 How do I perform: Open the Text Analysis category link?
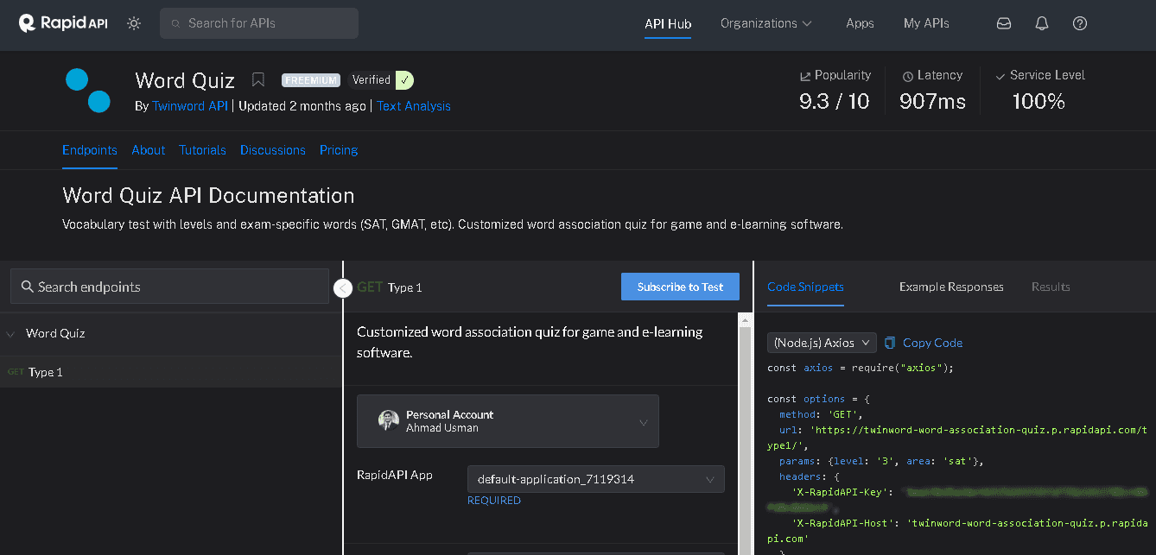click(x=414, y=106)
